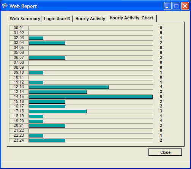Click the 00:01 hour label
191x169 pixels.
coord(19,28)
